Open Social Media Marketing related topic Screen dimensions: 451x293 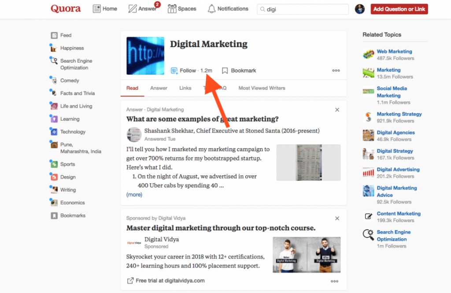[392, 92]
